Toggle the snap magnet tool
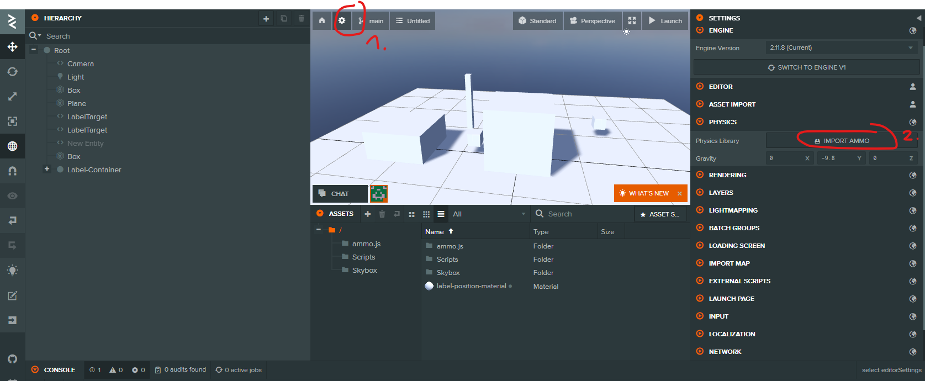The width and height of the screenshot is (925, 381). point(12,171)
